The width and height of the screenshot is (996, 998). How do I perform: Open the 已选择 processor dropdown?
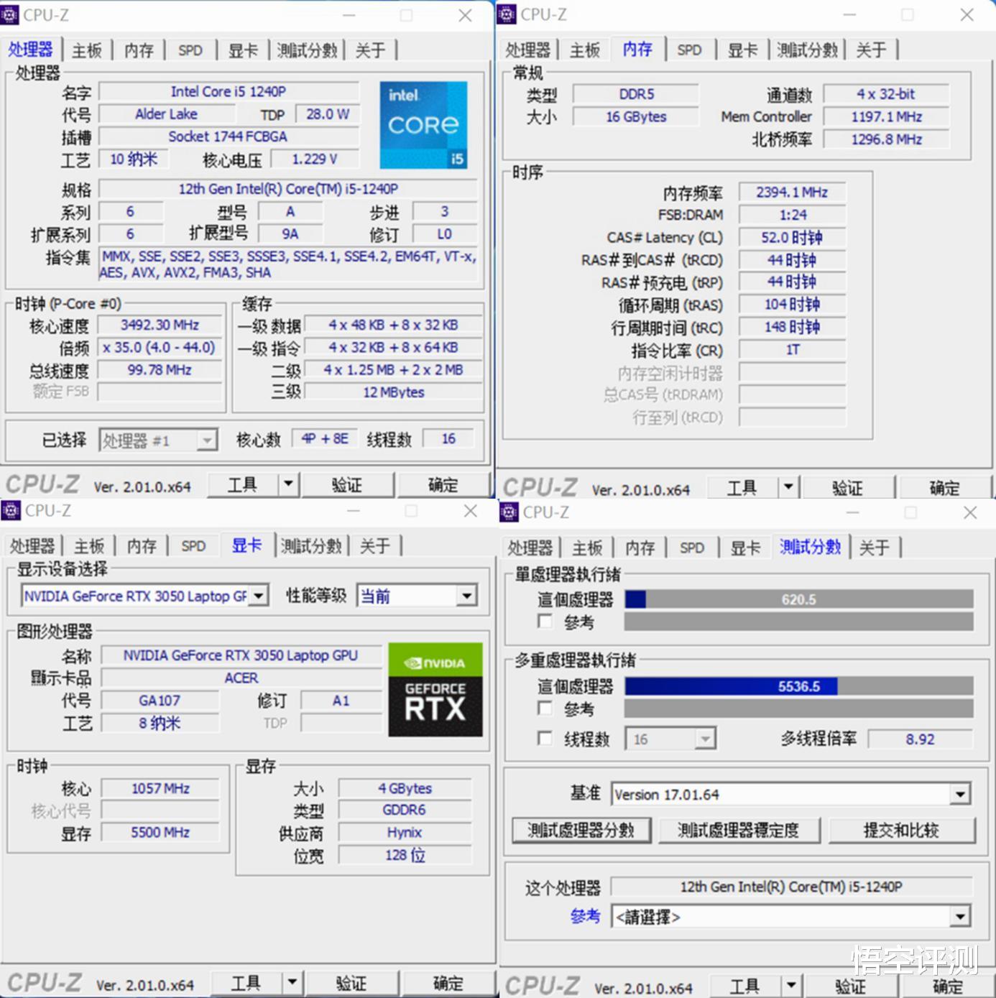pos(207,439)
